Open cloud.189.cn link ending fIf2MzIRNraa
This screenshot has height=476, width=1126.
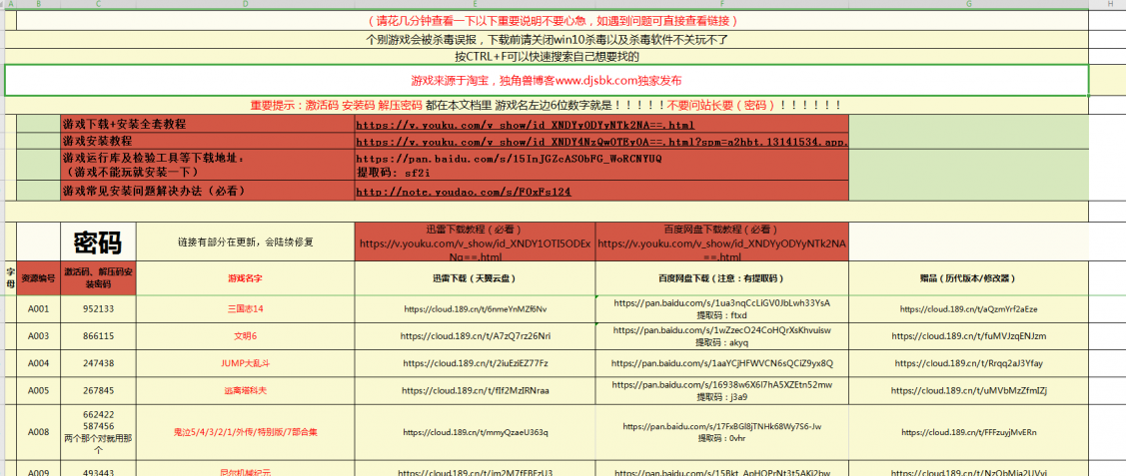pyautogui.click(x=475, y=391)
